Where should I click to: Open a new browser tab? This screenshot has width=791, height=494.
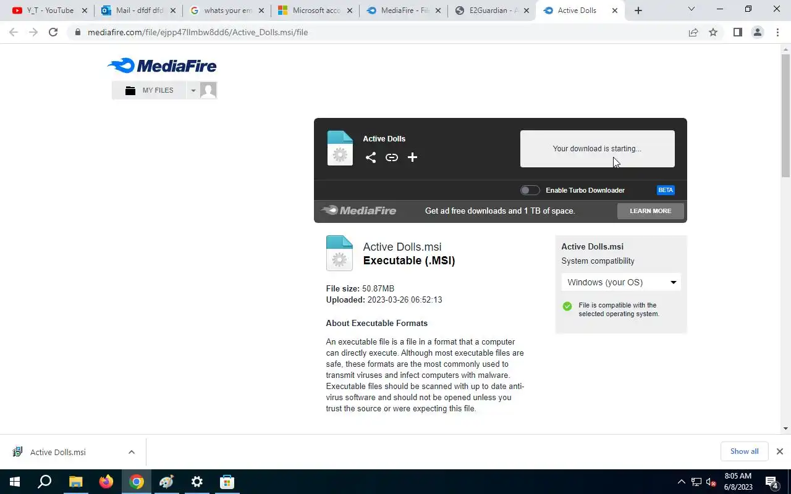coord(638,10)
